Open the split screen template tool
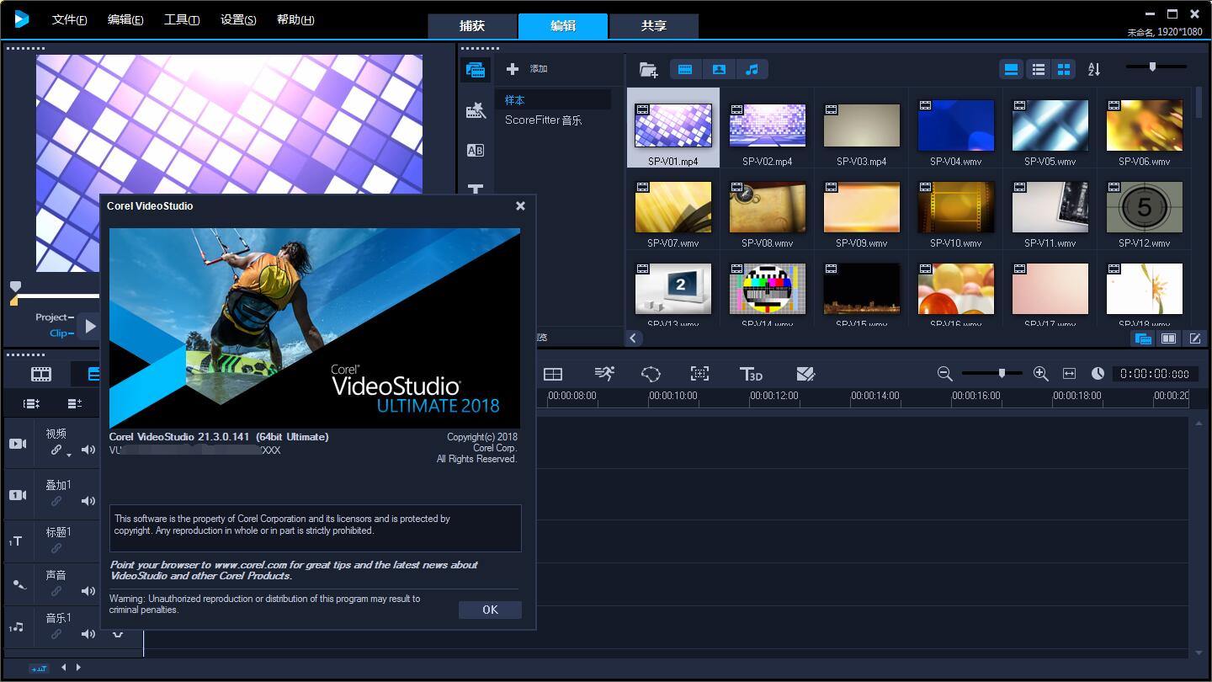 (x=553, y=374)
